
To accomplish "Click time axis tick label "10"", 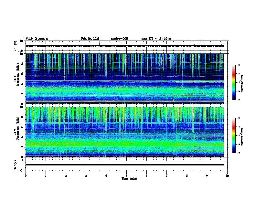I will (227, 176).
